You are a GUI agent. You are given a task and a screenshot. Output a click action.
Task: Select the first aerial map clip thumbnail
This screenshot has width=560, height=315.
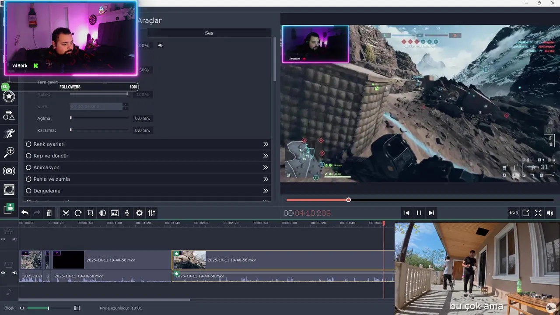pyautogui.click(x=31, y=260)
